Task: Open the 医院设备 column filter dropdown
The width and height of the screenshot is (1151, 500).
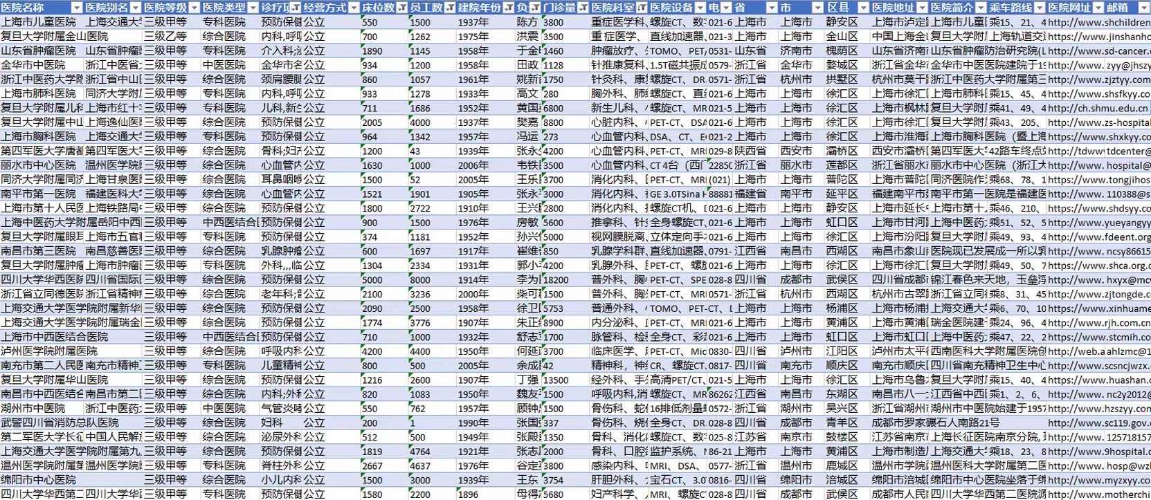Action: point(700,8)
